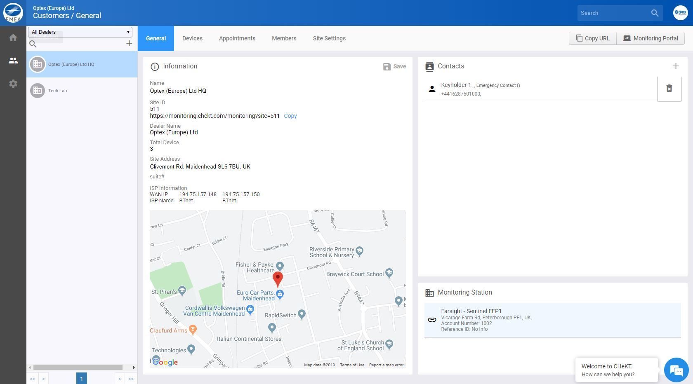
Task: Open the Settings gear in sidebar
Action: click(13, 84)
